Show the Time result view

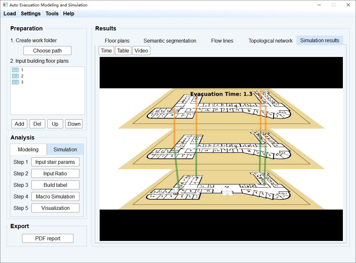106,51
